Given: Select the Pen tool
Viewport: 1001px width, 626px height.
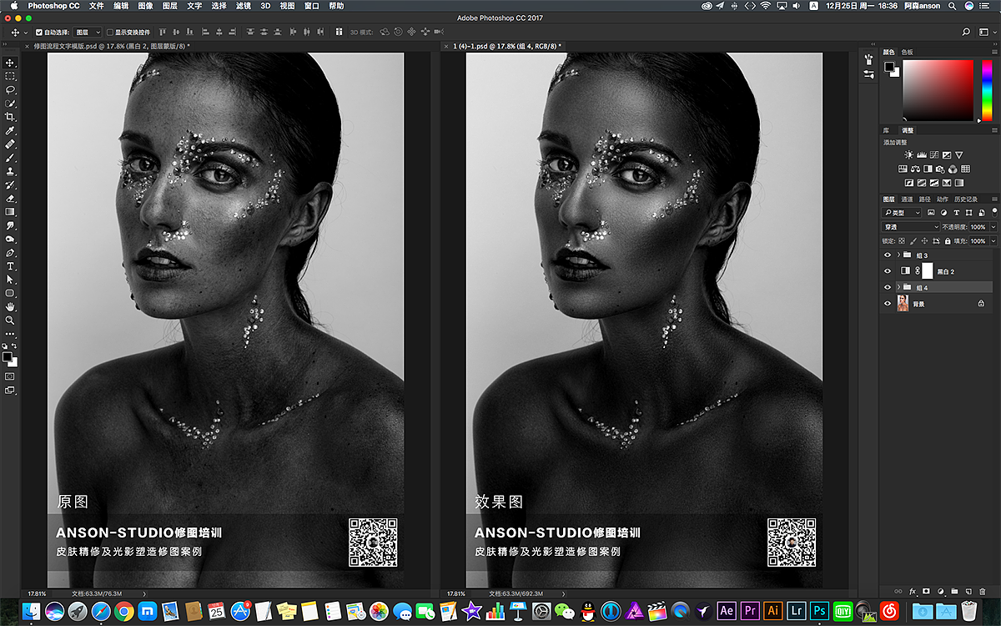Looking at the screenshot, I should point(10,252).
